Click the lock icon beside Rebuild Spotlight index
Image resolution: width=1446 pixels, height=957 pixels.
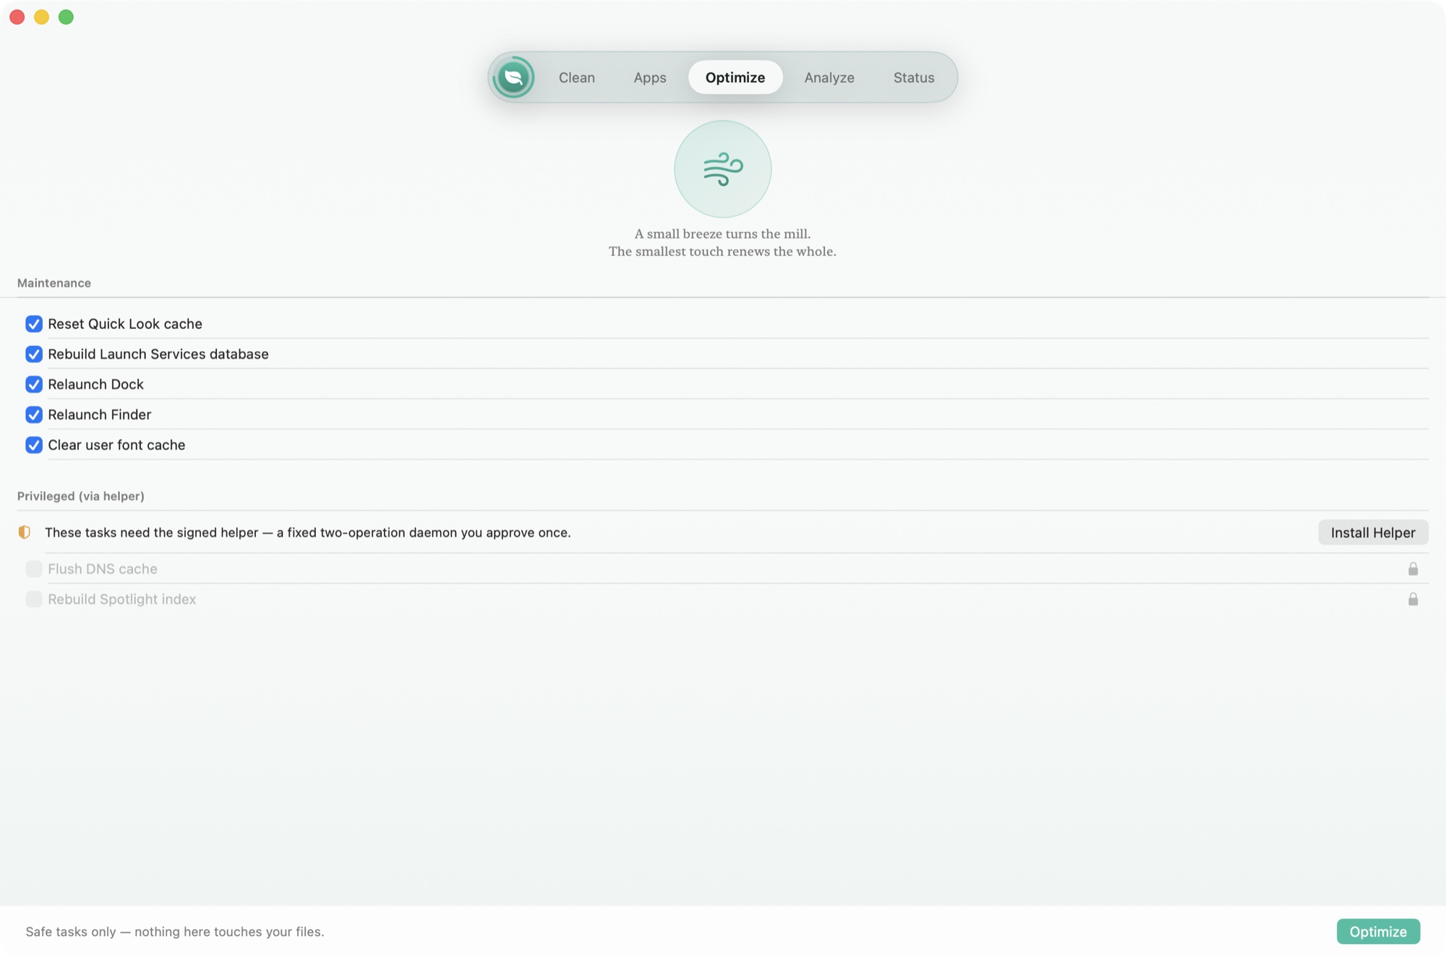tap(1413, 599)
